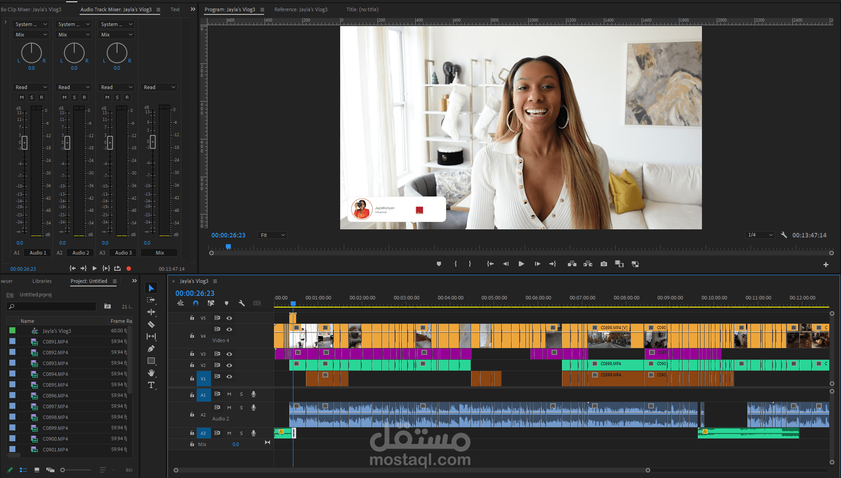Show hidden tabs beside Project: Untitled

pyautogui.click(x=134, y=281)
